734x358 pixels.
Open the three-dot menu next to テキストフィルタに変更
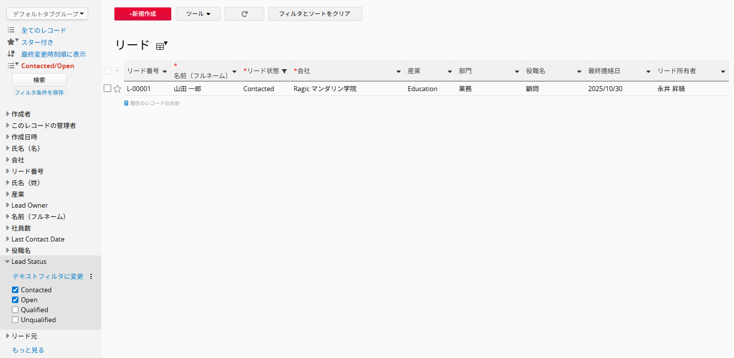click(91, 276)
